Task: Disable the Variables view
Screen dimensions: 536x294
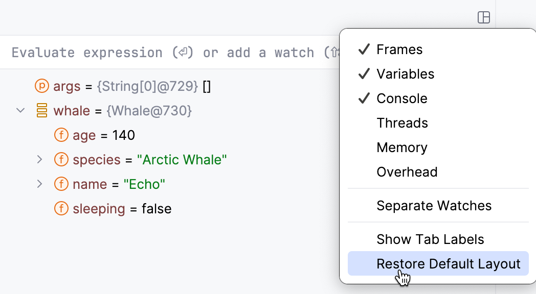Action: click(x=405, y=73)
